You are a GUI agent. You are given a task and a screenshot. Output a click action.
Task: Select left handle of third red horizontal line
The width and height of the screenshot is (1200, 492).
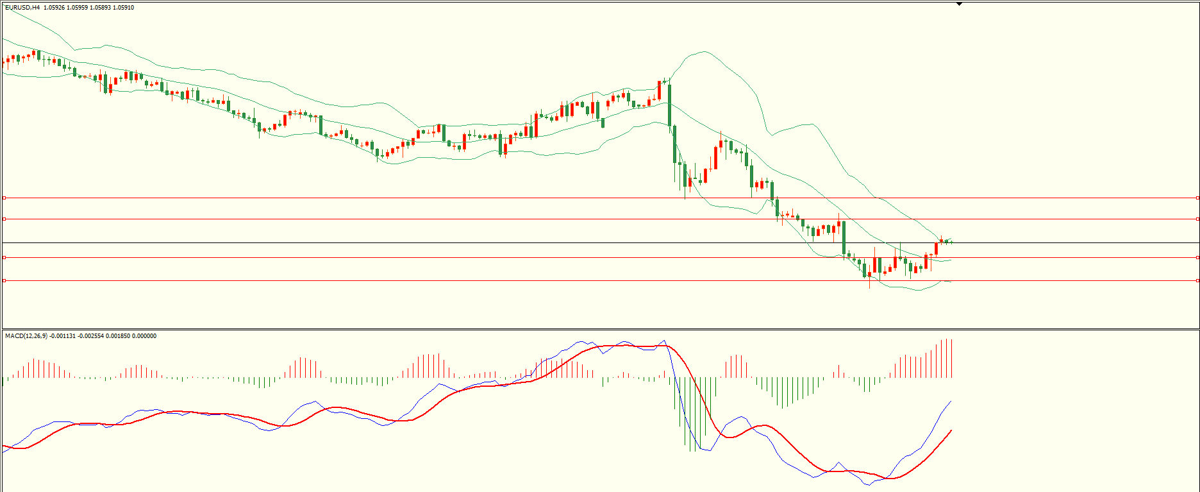4,258
